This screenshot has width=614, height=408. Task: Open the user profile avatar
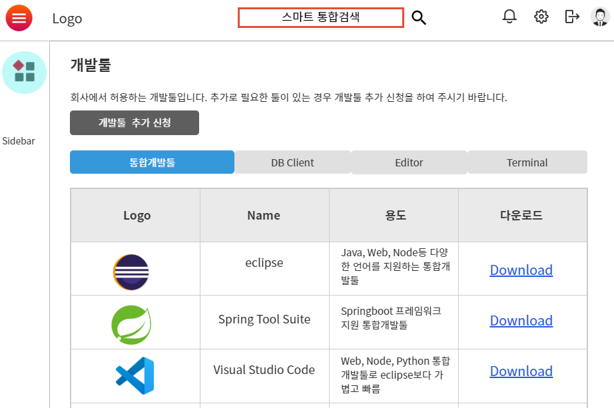coord(600,17)
